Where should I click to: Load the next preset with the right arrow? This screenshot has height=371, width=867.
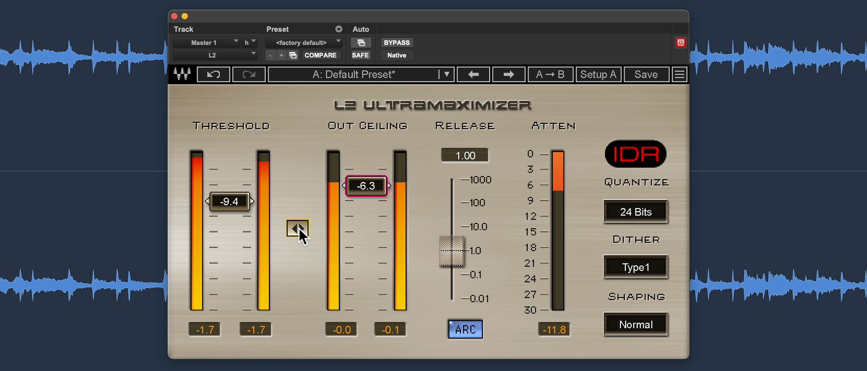508,74
